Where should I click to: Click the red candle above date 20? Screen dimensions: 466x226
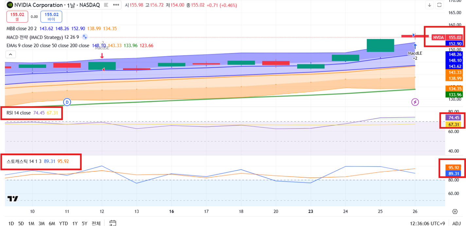coord(276,63)
